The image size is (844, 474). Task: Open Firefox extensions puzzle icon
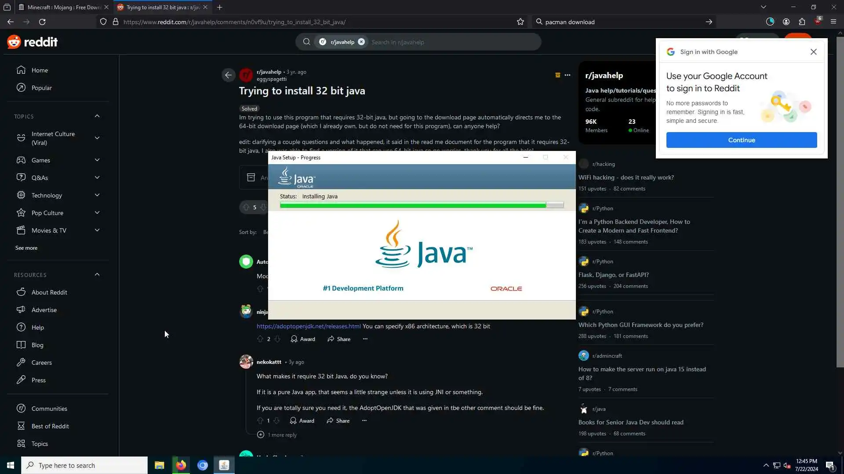click(802, 22)
